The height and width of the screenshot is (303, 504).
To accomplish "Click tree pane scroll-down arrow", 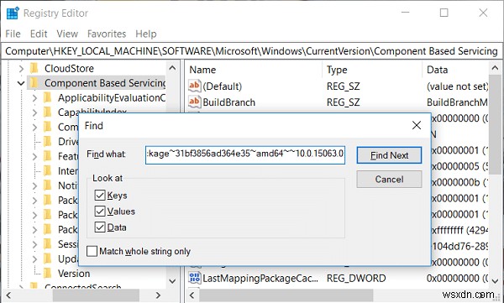I will pyautogui.click(x=172, y=281).
